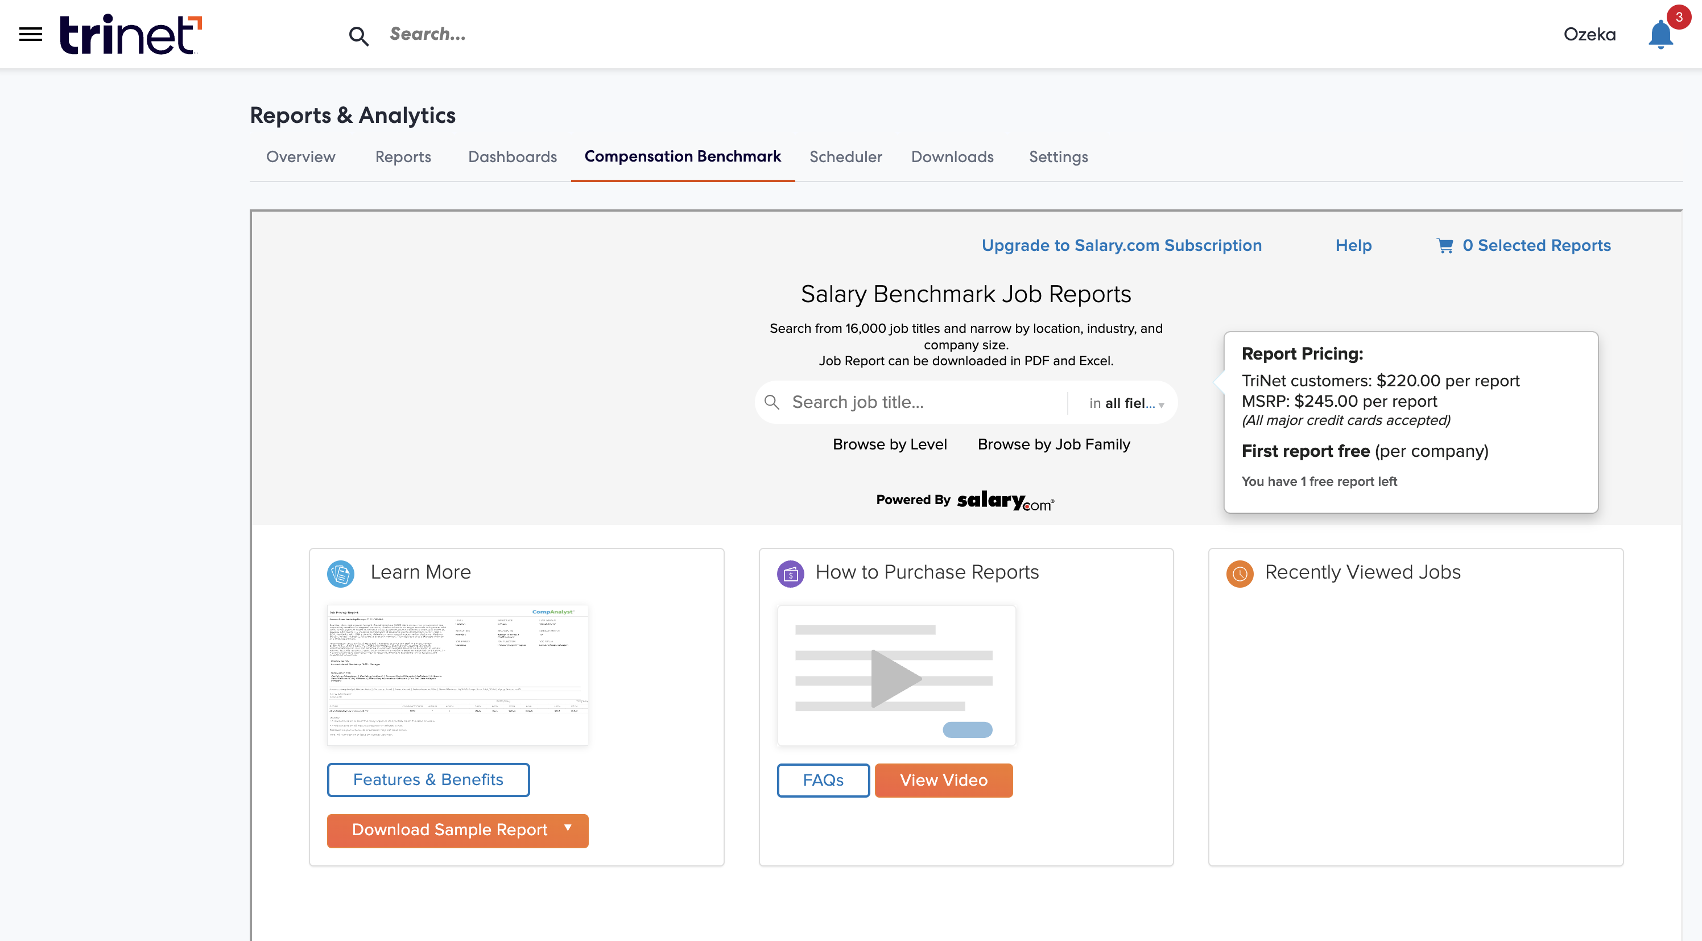Click Browse by Job Family
The width and height of the screenshot is (1702, 941).
point(1054,444)
